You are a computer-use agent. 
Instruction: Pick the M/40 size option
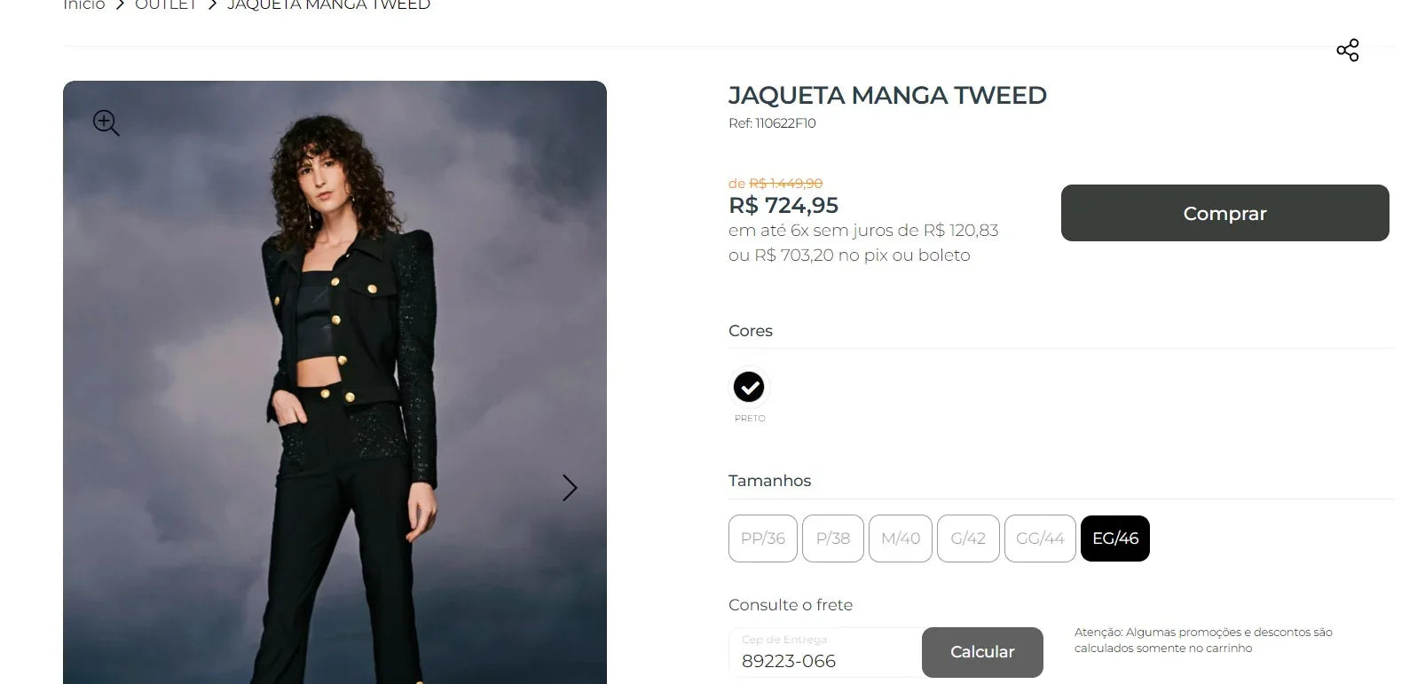click(900, 539)
